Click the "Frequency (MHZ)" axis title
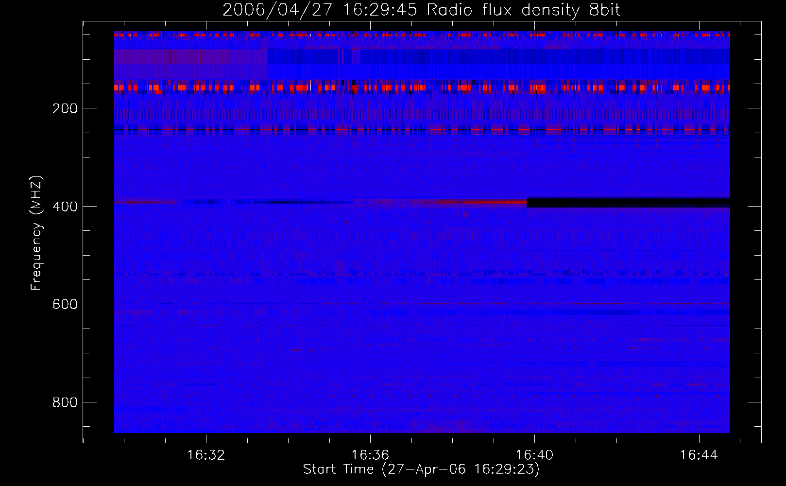Image resolution: width=786 pixels, height=486 pixels. 36,233
